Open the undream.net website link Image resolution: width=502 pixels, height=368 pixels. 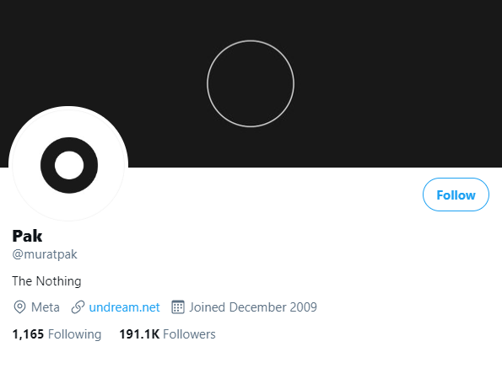[124, 307]
